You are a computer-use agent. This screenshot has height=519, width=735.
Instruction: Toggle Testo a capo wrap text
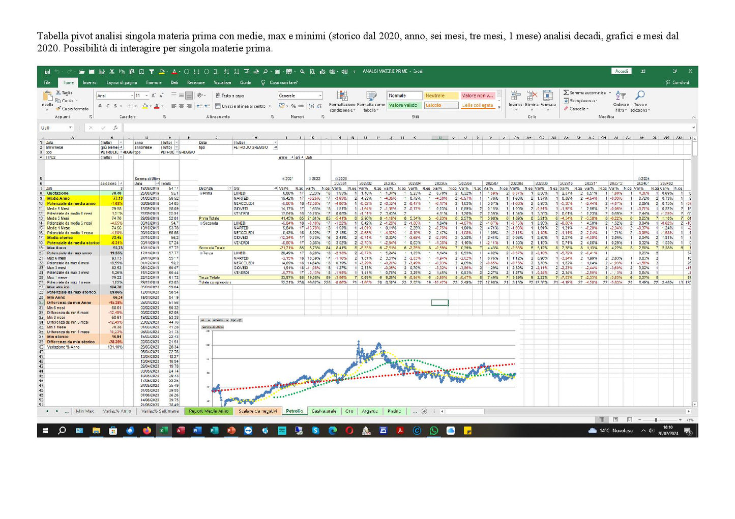coord(230,96)
